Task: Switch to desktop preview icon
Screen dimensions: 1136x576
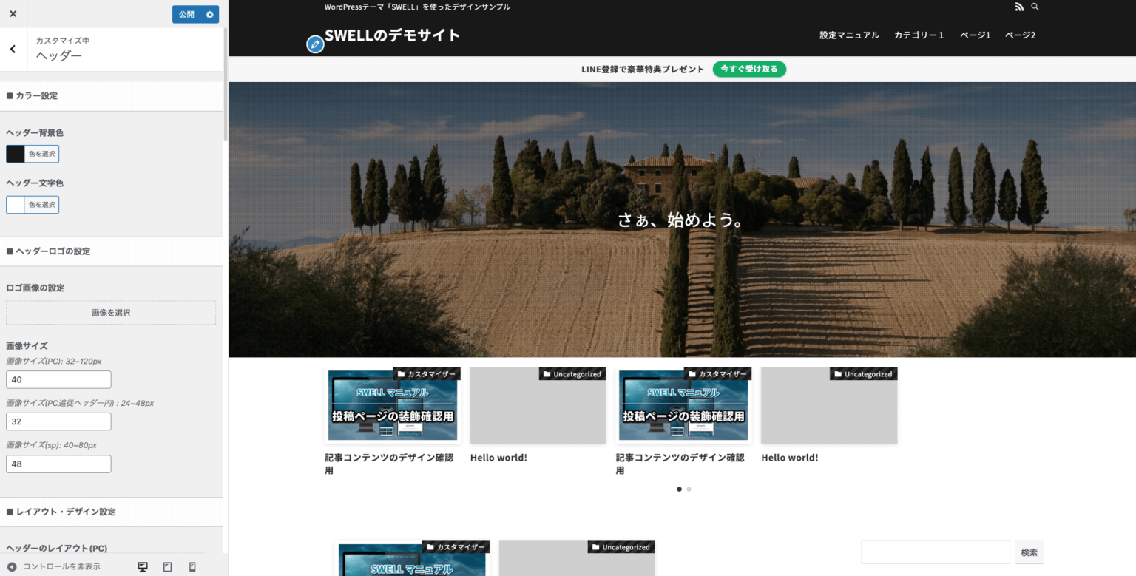Action: [142, 566]
